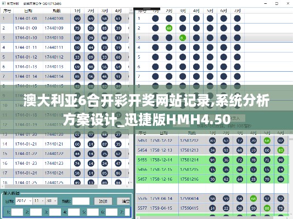Click the 3列 header in left table
Image resolution: width=293 pixels, height=219 pixels.
(104, 11)
